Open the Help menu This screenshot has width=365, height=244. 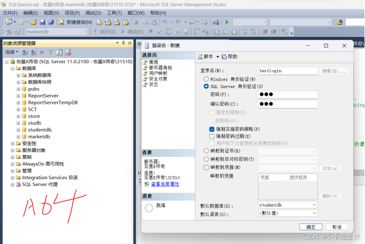(x=158, y=13)
